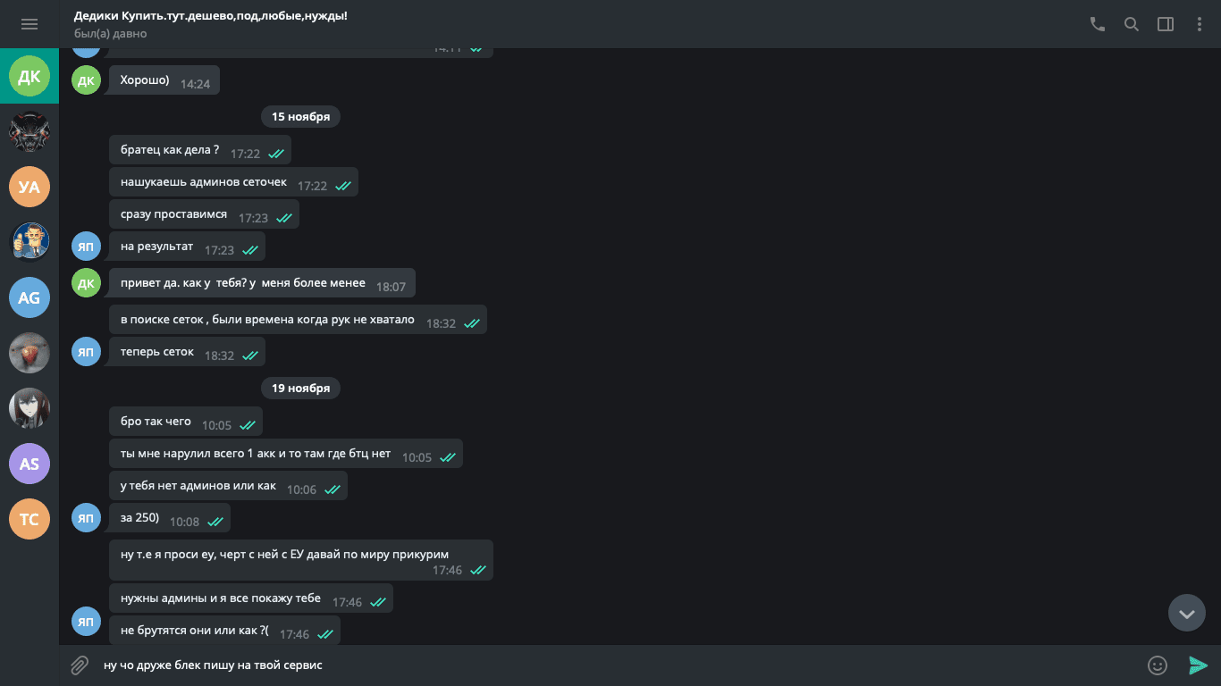This screenshot has height=686, width=1221.
Task: Click the ДК sender avatar beside "Хорошо)"
Action: pos(86,81)
